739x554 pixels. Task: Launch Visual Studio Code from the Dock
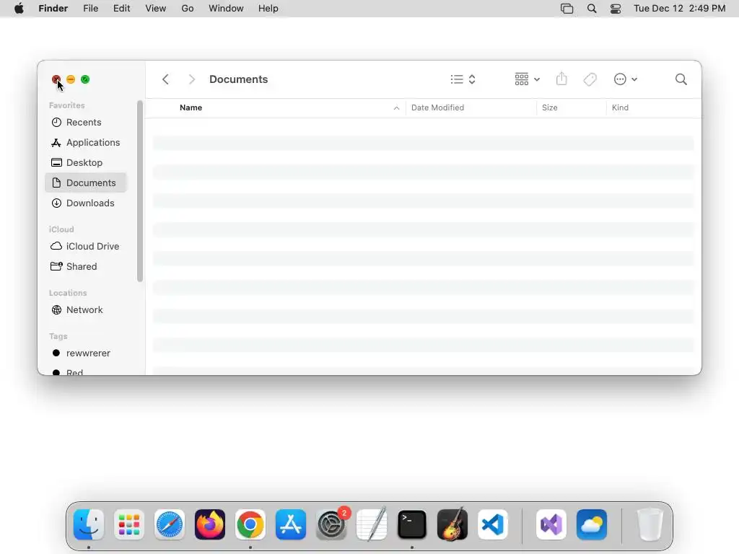point(493,524)
